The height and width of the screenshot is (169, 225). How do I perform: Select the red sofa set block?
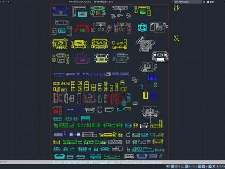click(x=82, y=29)
